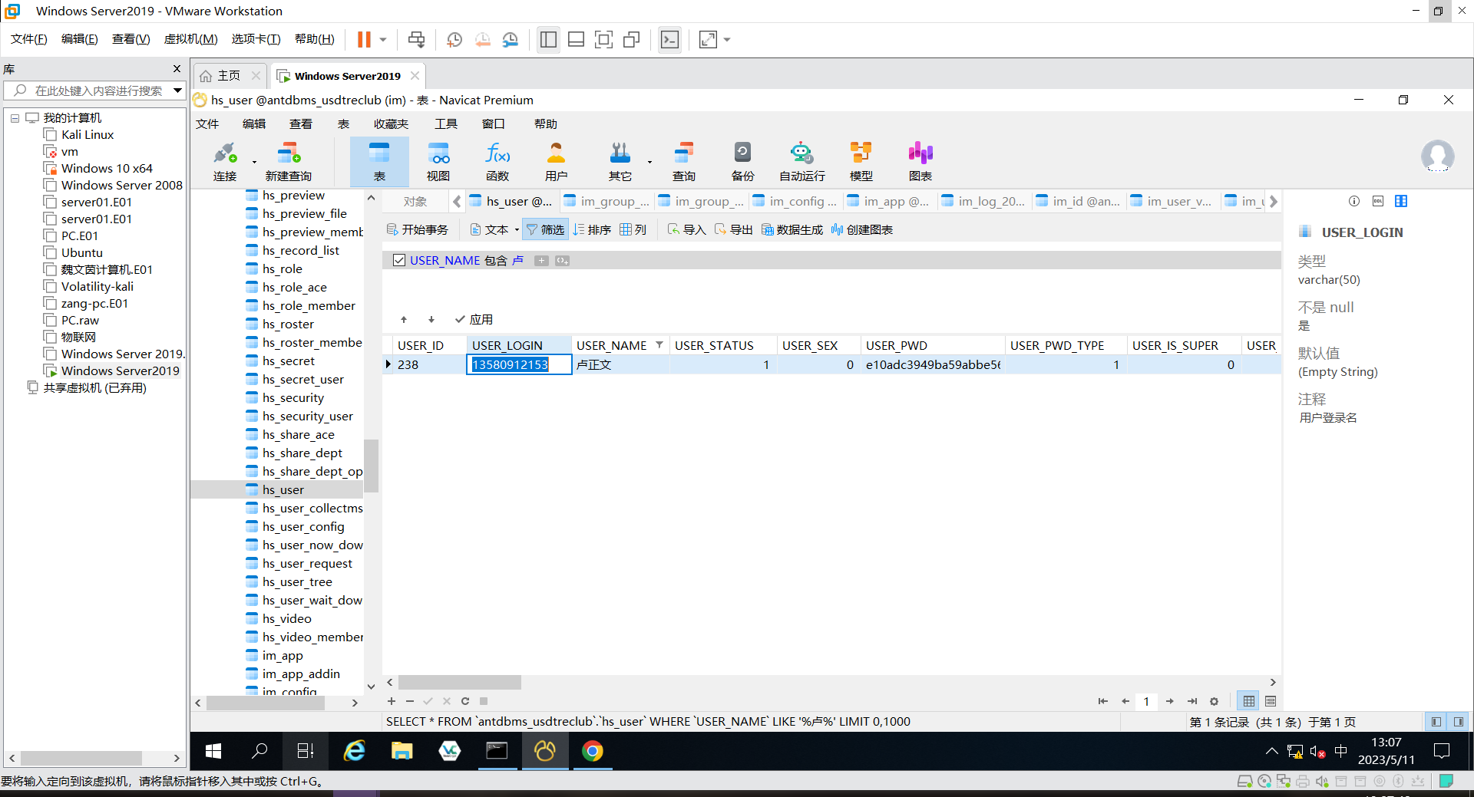Open Navicat 文件 menu

(x=207, y=124)
